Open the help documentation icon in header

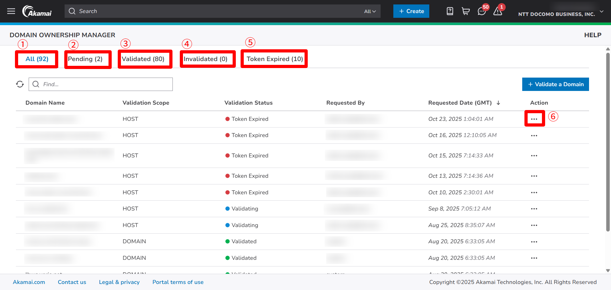click(x=450, y=11)
